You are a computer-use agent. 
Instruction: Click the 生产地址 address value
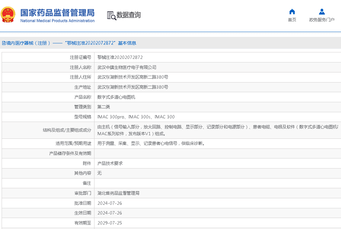pyautogui.click(x=133, y=87)
